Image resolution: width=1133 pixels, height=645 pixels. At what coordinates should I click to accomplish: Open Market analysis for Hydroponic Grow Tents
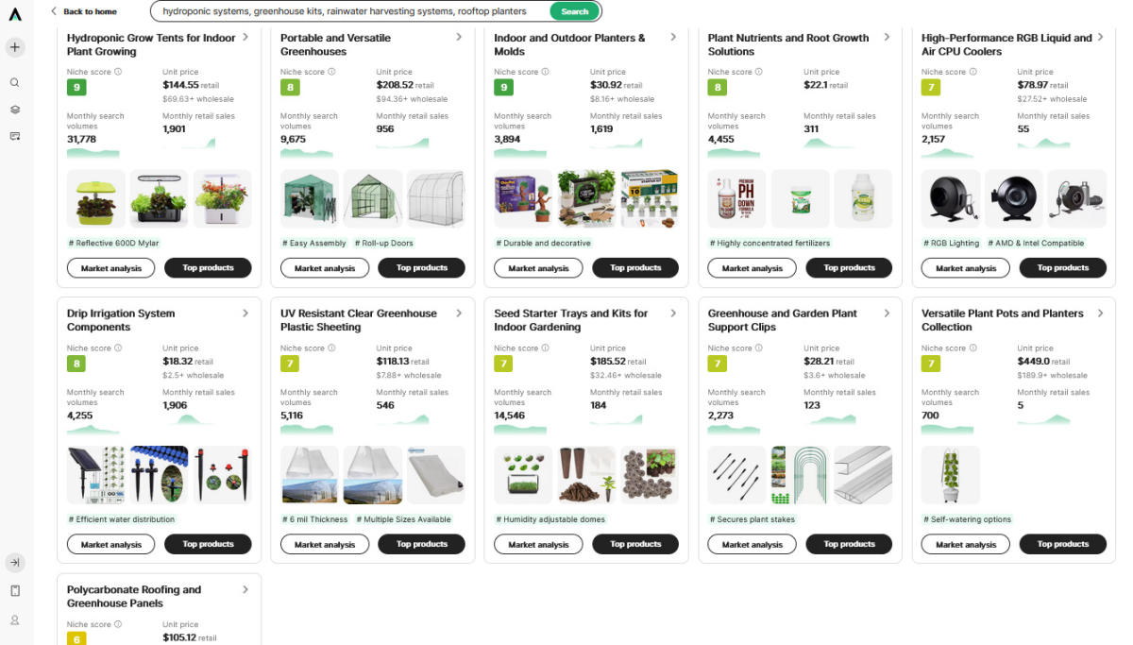[x=111, y=268]
